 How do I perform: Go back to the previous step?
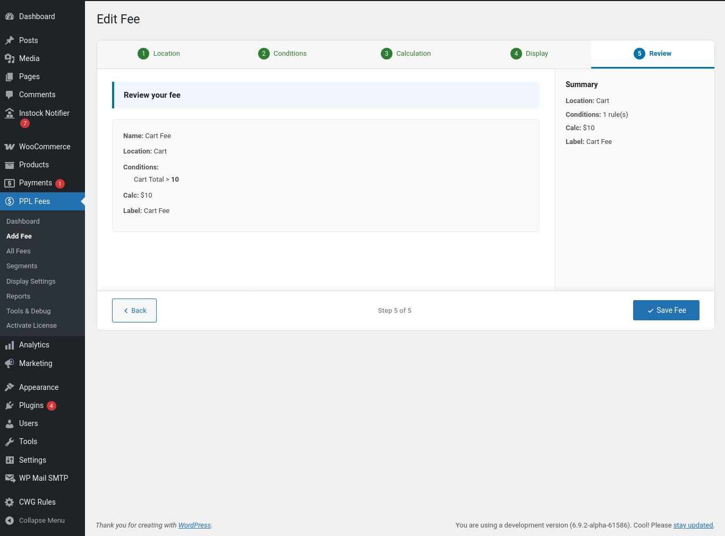[134, 311]
